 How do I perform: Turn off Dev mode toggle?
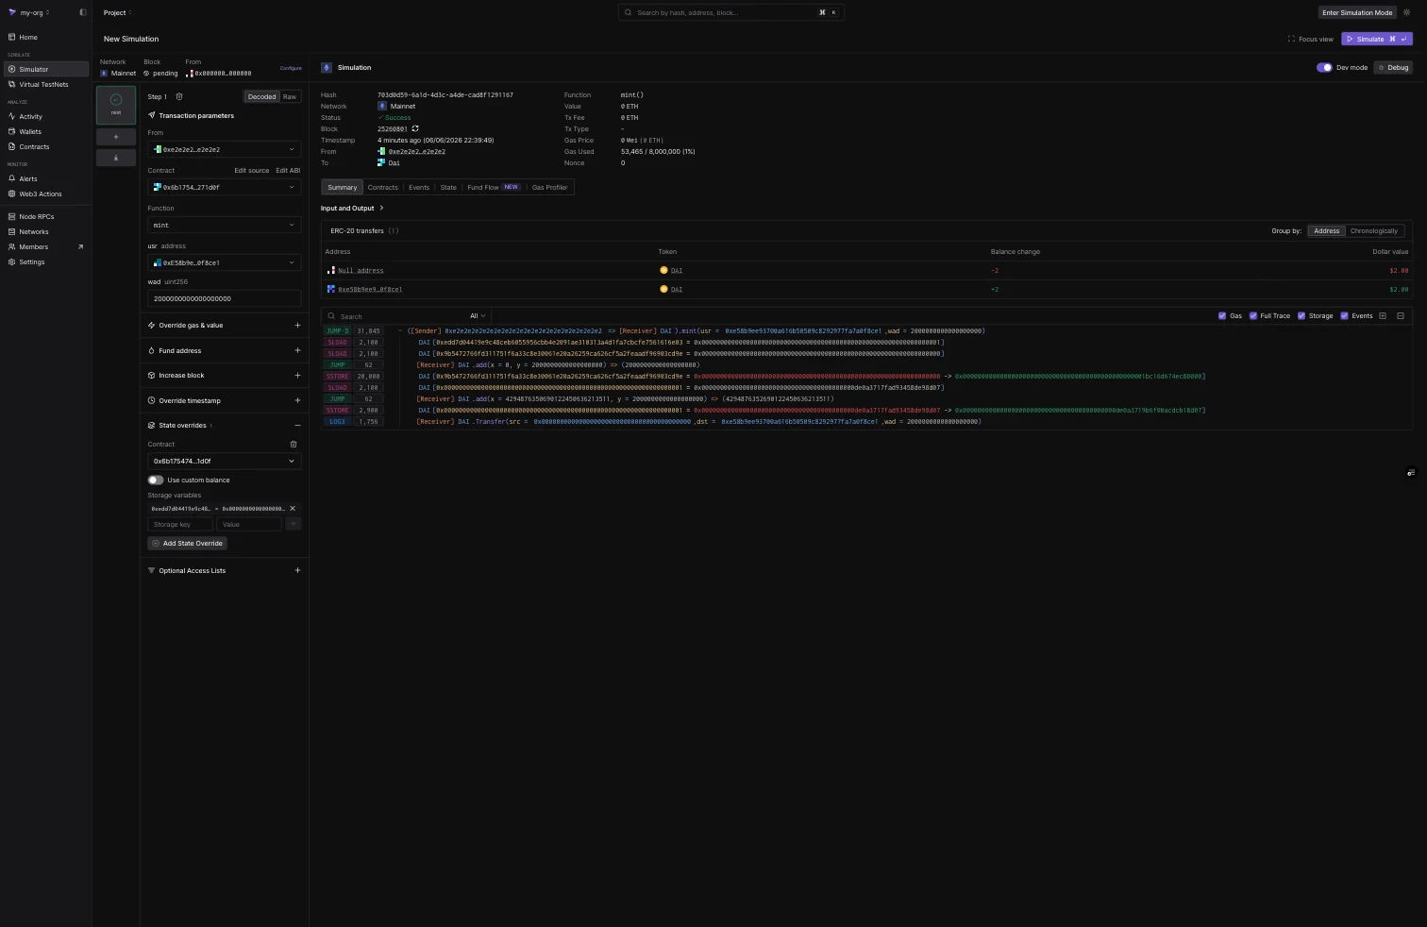click(x=1324, y=67)
